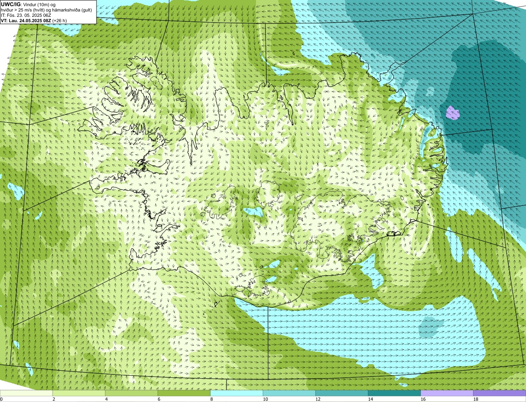Click the '6' legend scale label
This screenshot has height=402, width=526.
[x=159, y=399]
